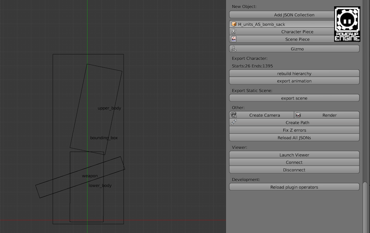Select the lower_body label in viewport
The height and width of the screenshot is (233, 370).
coord(100,185)
